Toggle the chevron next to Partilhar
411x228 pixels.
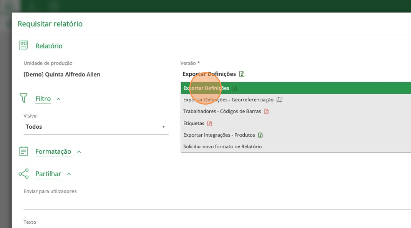click(69, 174)
